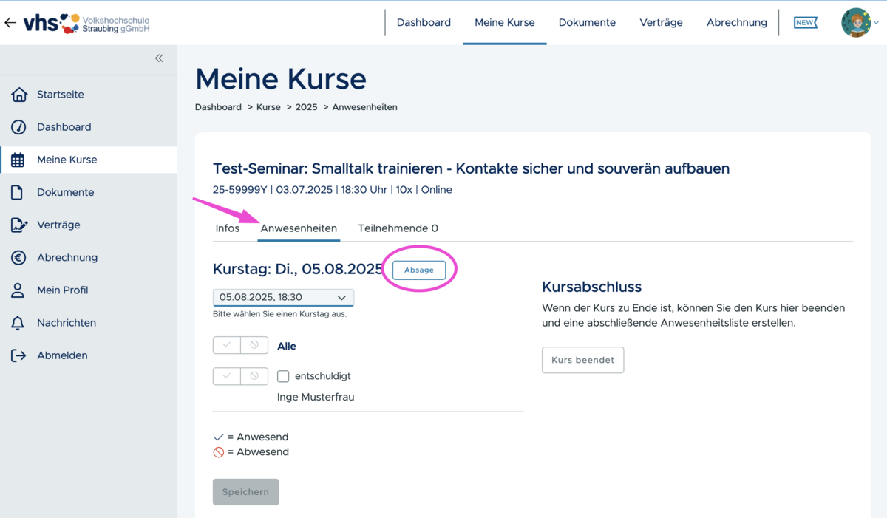887x518 pixels.
Task: Click the Abrechnung euro icon in sidebar
Action: tap(18, 257)
